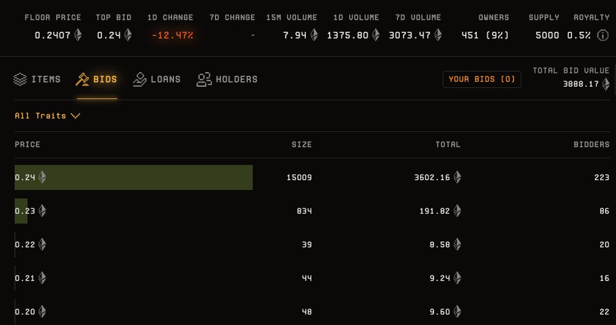Sort by Price column header
This screenshot has height=325, width=616.
pos(27,144)
